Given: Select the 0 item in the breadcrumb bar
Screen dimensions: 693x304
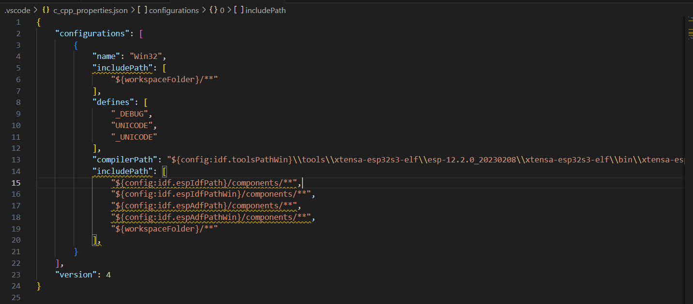Looking at the screenshot, I should (223, 10).
